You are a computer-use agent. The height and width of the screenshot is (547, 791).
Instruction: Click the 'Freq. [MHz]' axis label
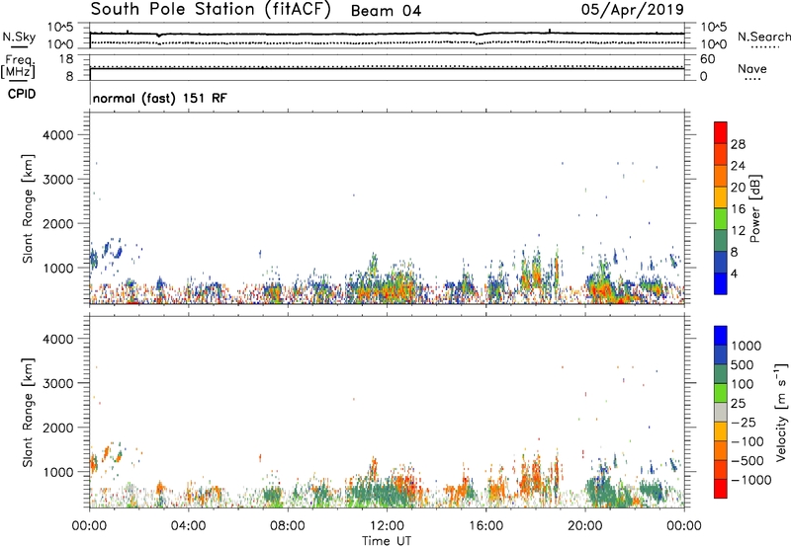point(18,67)
